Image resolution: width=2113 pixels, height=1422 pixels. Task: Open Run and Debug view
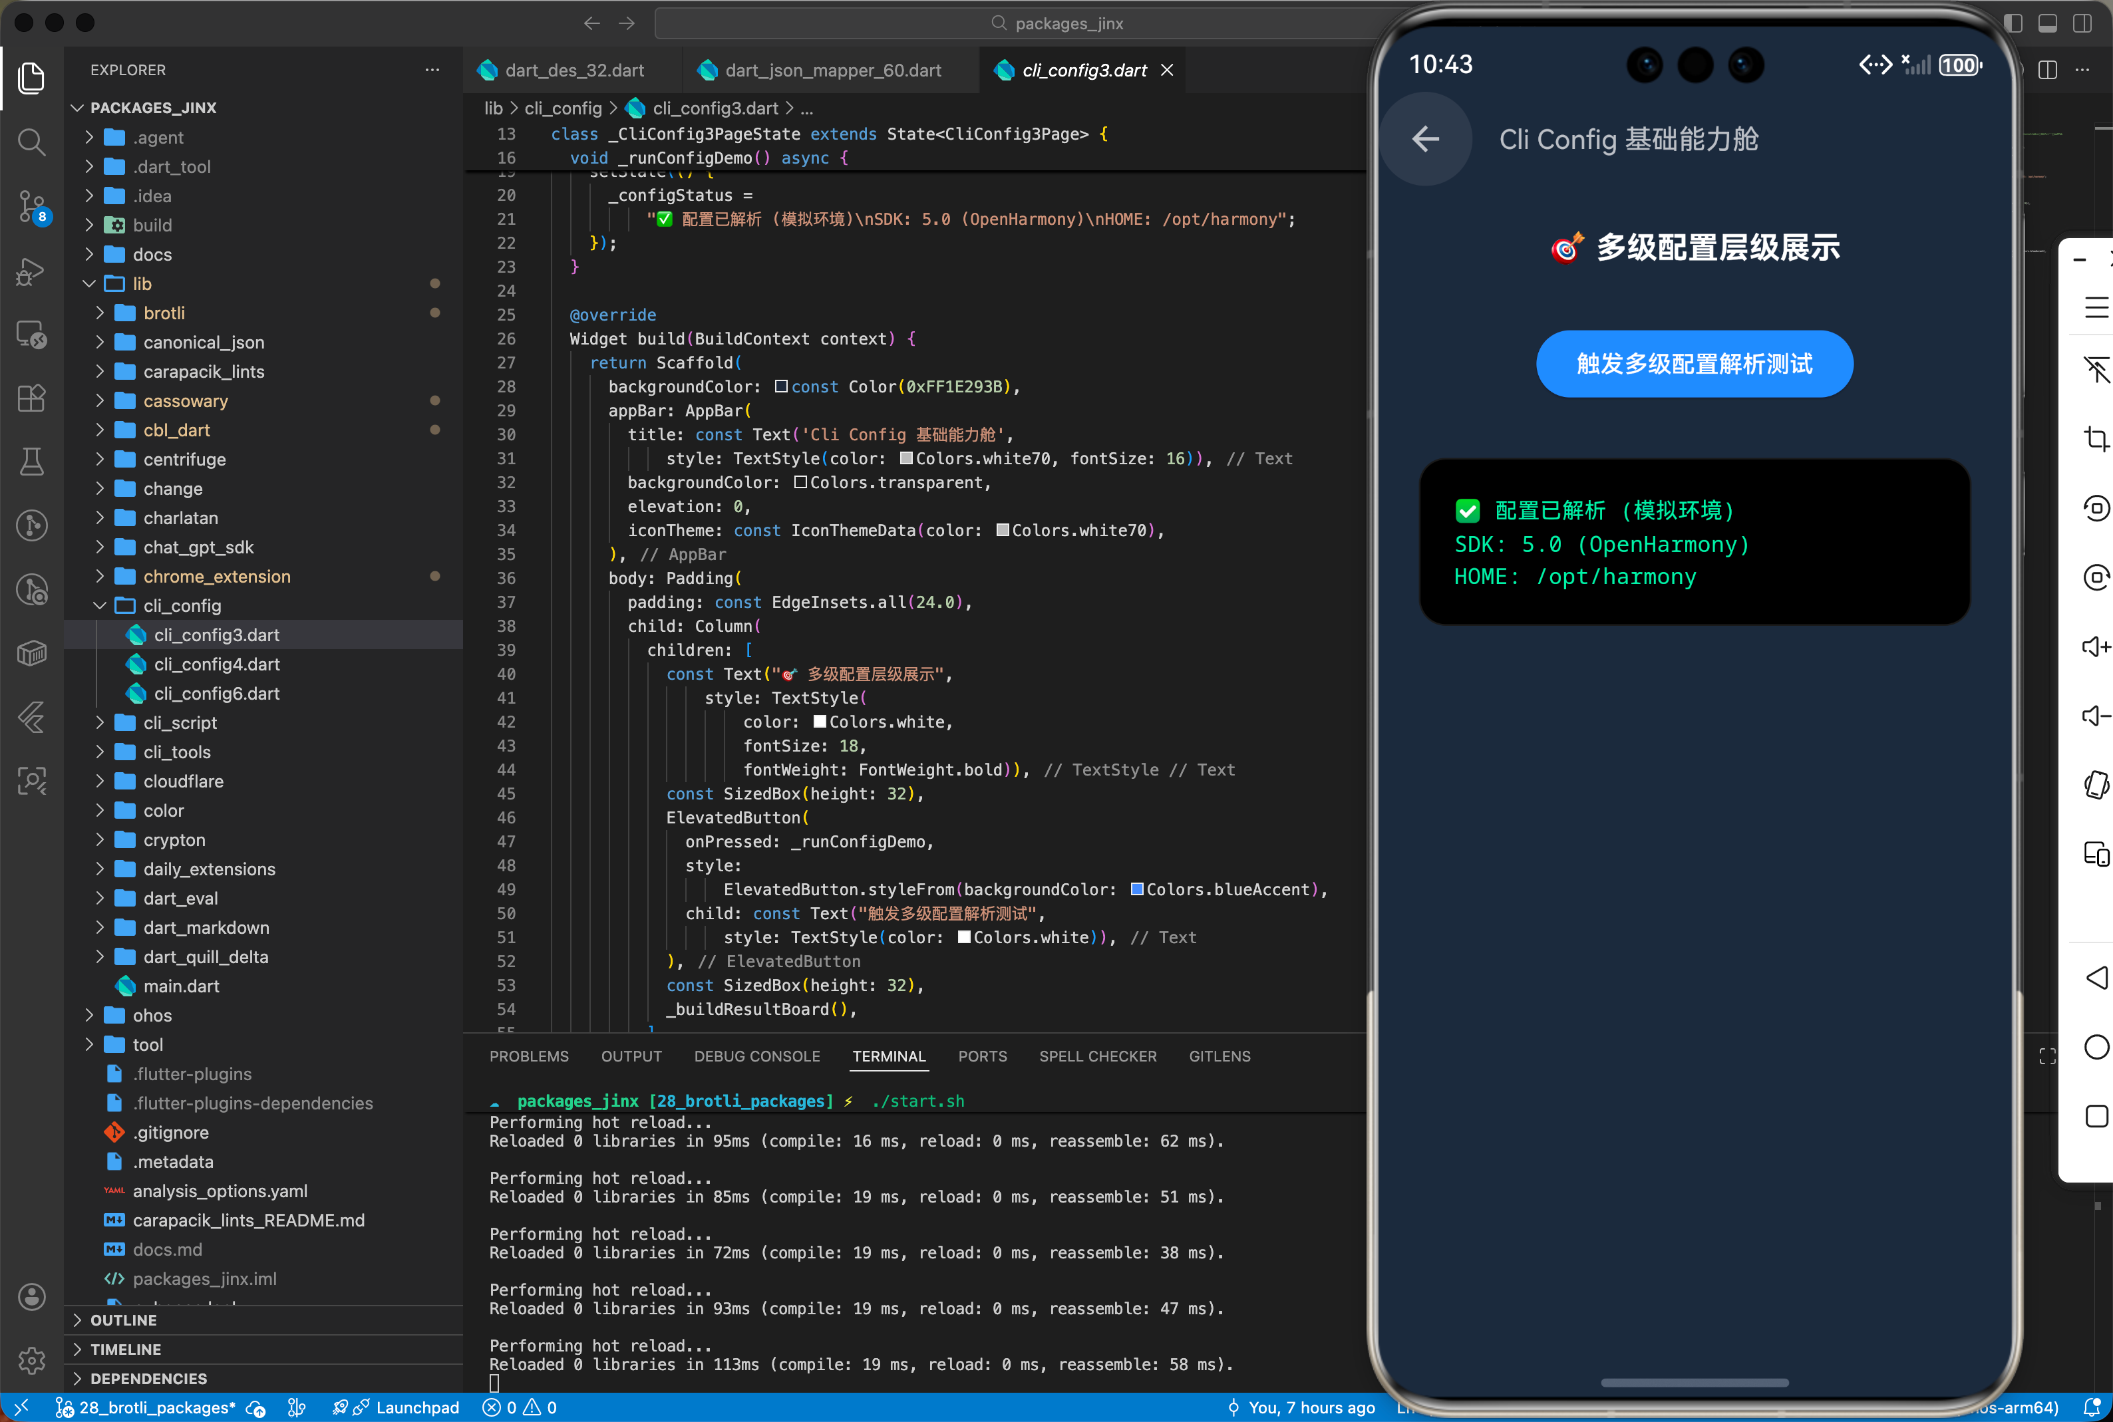click(32, 271)
